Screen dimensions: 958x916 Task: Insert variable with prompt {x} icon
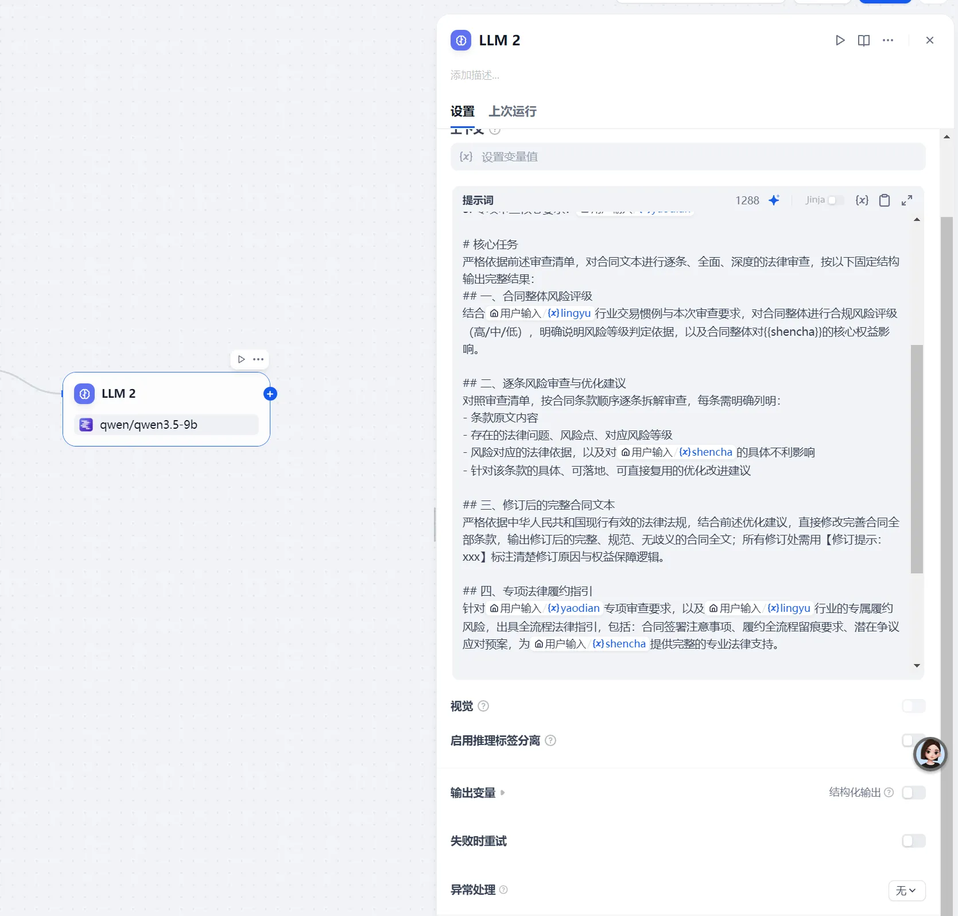861,200
